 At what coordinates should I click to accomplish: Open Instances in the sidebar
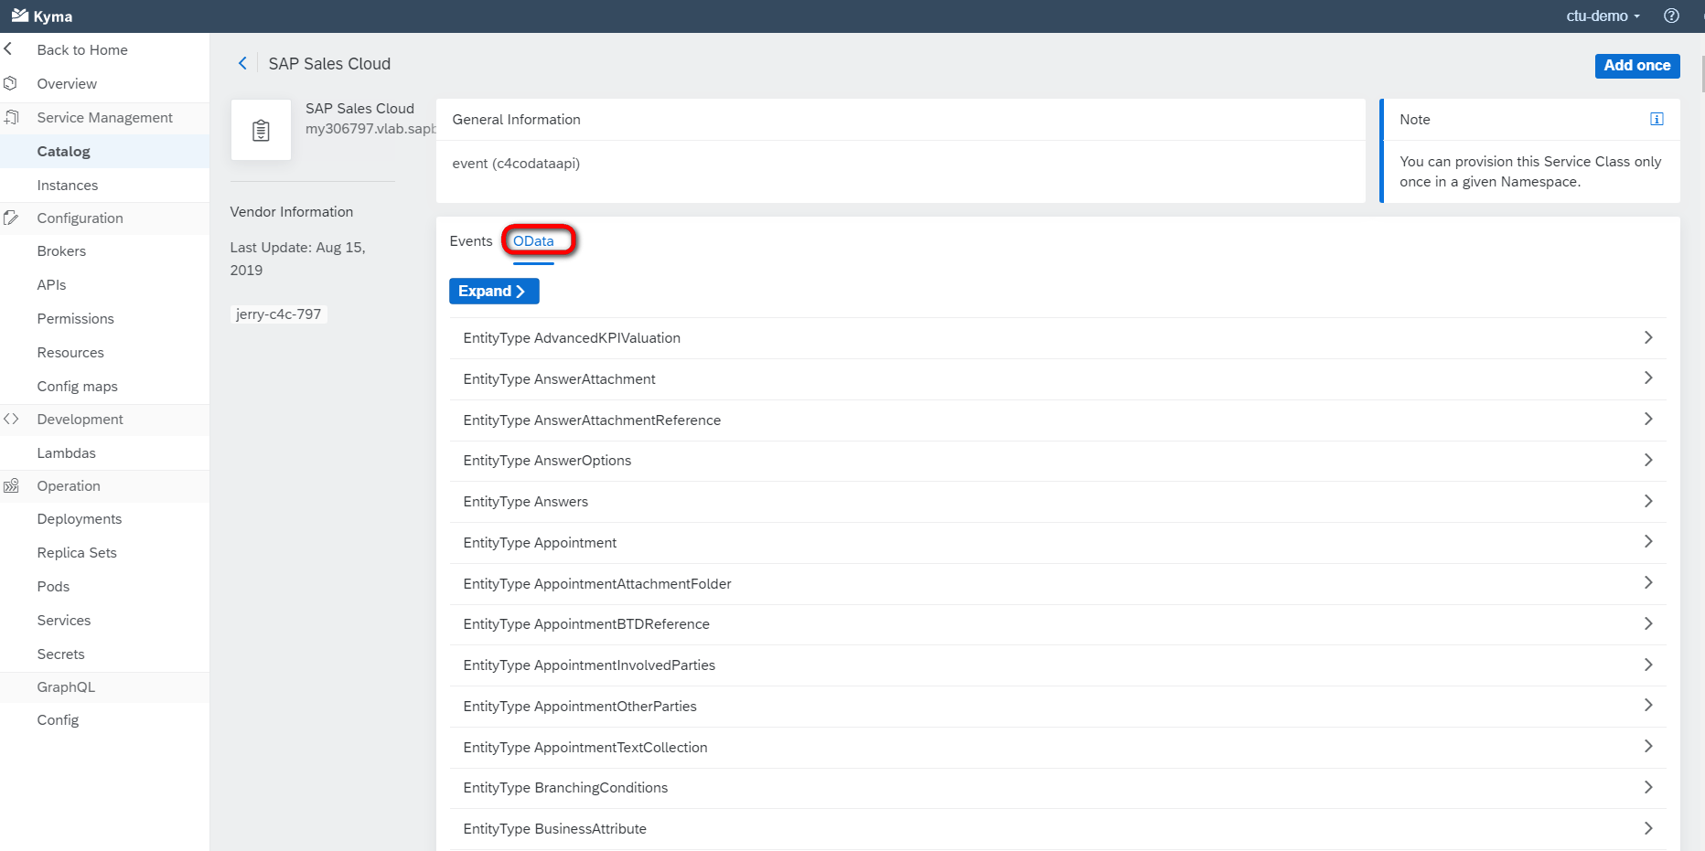click(x=68, y=185)
